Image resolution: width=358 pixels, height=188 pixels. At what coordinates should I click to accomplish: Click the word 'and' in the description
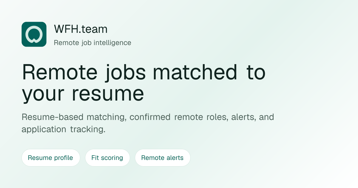point(267,117)
